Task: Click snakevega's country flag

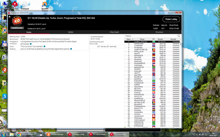Action: (154, 65)
